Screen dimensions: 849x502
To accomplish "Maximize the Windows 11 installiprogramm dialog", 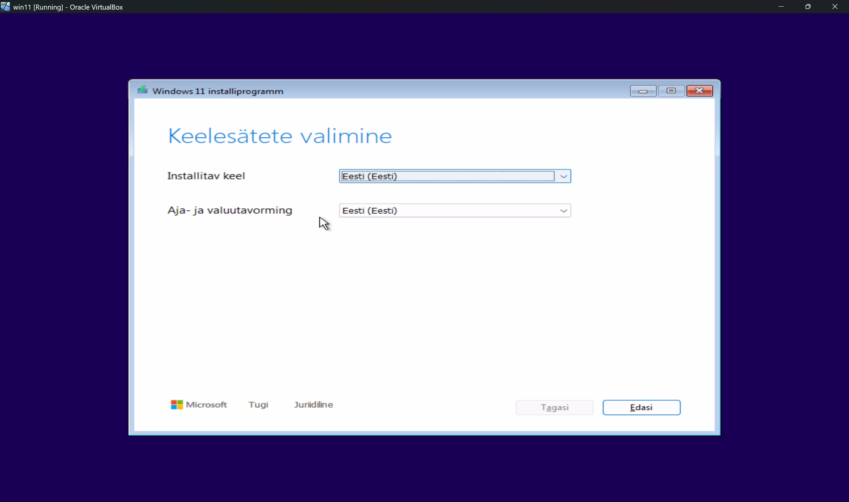I will (671, 91).
